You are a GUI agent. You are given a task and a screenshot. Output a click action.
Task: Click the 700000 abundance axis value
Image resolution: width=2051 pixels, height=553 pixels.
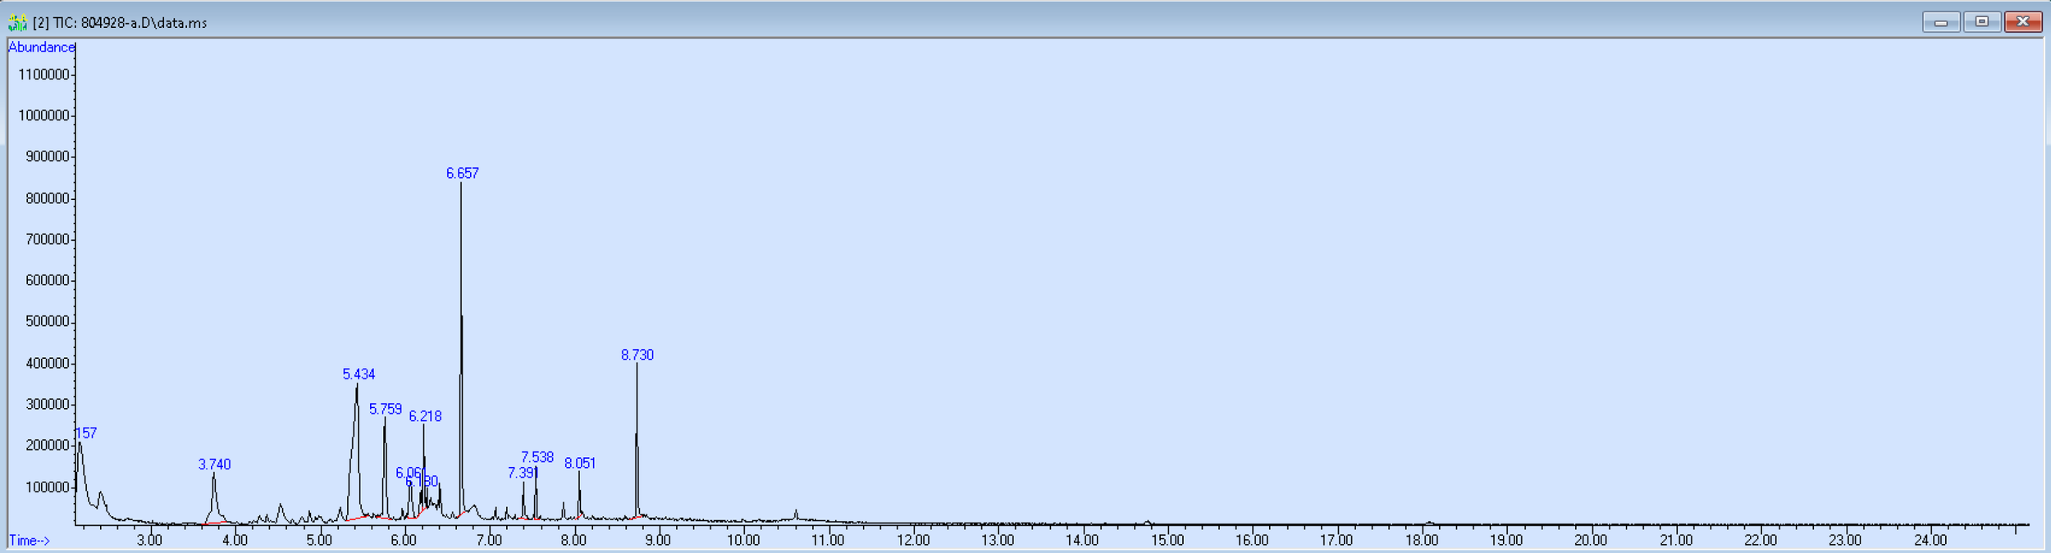[x=48, y=239]
